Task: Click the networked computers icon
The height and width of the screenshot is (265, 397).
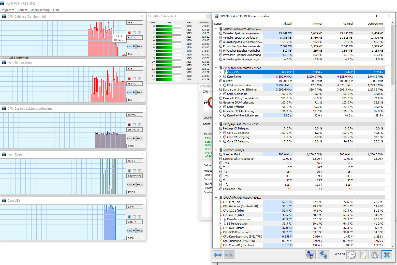Action: [x=323, y=255]
